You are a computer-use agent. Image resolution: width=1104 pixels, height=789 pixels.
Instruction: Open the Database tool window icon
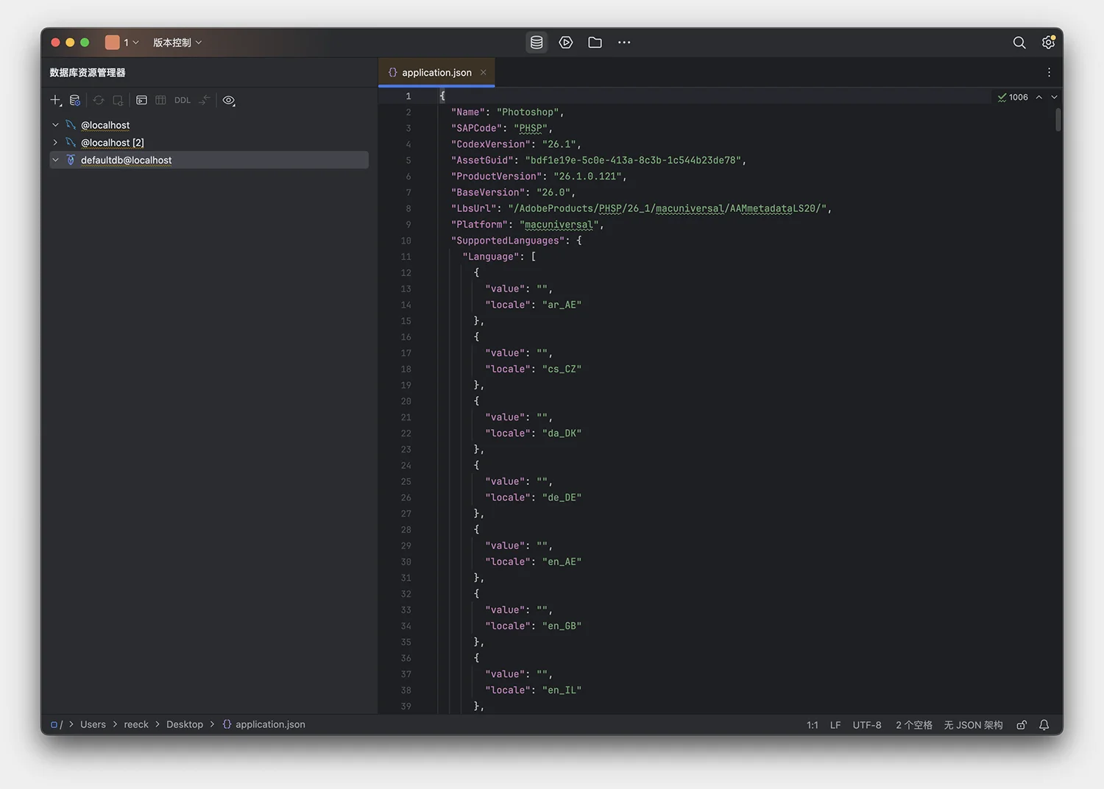[x=537, y=43]
